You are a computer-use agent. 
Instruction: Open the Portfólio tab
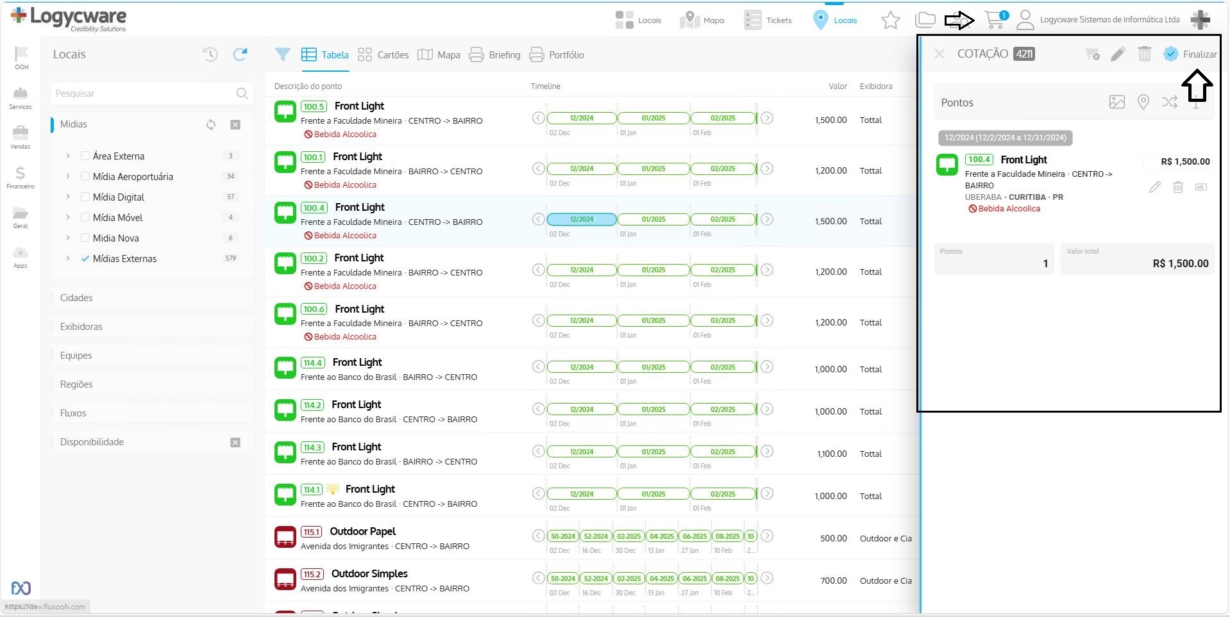pos(557,55)
